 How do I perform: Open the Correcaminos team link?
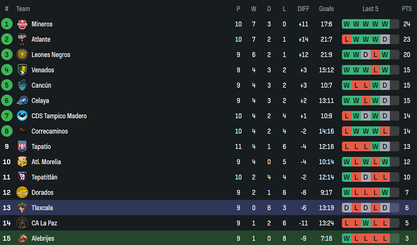click(x=50, y=131)
